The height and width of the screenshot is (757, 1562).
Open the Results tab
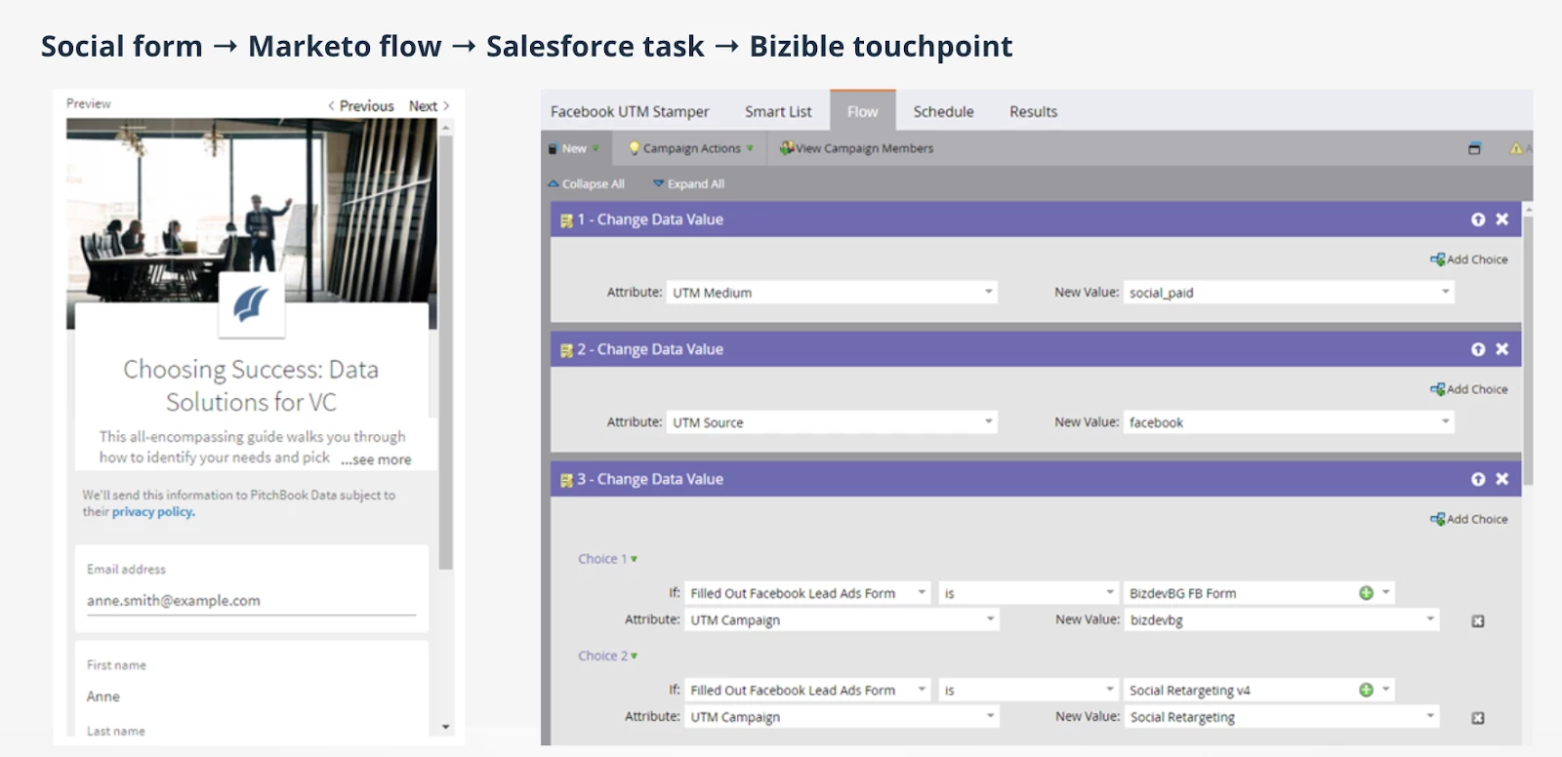(1034, 112)
